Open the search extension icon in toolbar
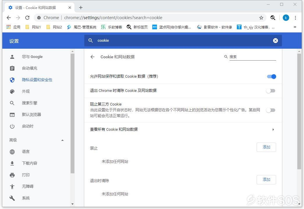 273,18
